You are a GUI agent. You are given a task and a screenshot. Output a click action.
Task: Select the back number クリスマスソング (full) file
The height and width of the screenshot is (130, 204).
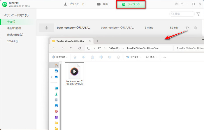(74, 74)
